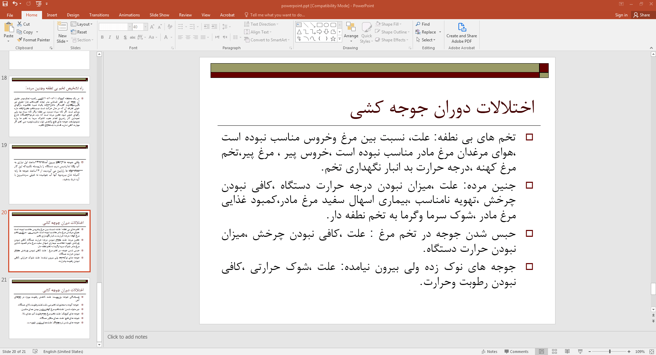Image resolution: width=656 pixels, height=355 pixels.
Task: Switch to the Insert tab
Action: (52, 15)
